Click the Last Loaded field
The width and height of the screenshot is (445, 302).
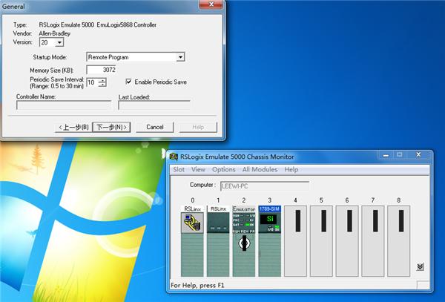(x=154, y=105)
